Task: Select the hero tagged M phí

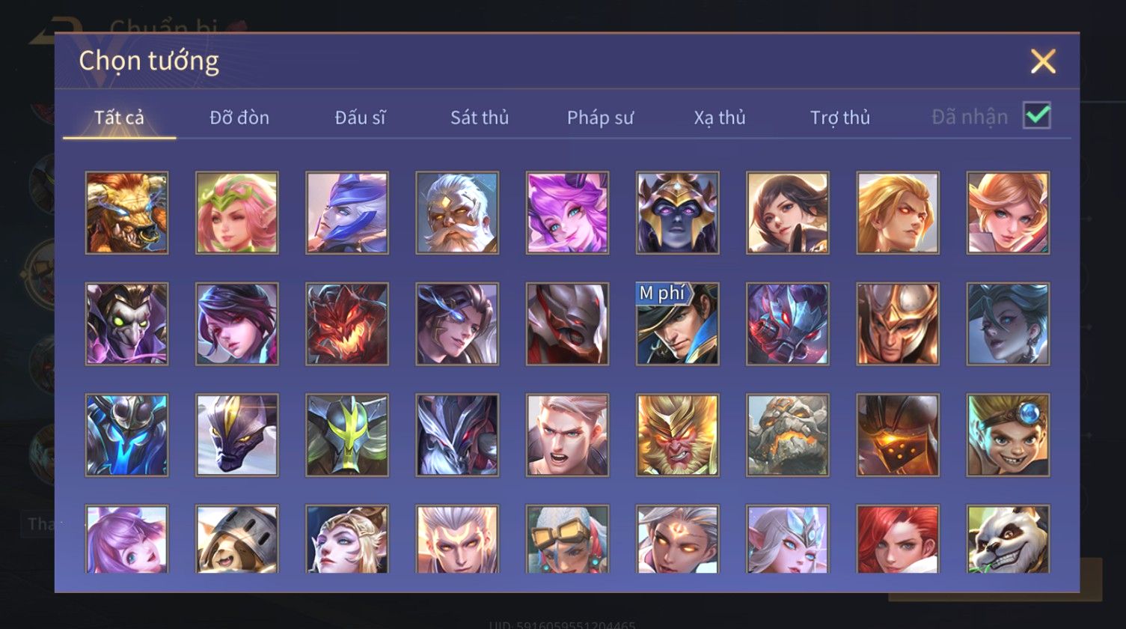Action: click(677, 323)
